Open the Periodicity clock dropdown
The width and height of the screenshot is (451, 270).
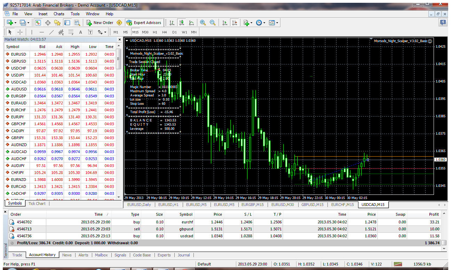click(260, 23)
